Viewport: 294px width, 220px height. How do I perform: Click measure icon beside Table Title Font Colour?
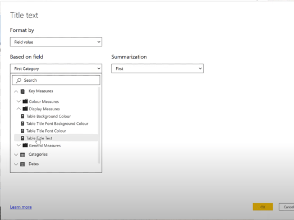click(22, 131)
